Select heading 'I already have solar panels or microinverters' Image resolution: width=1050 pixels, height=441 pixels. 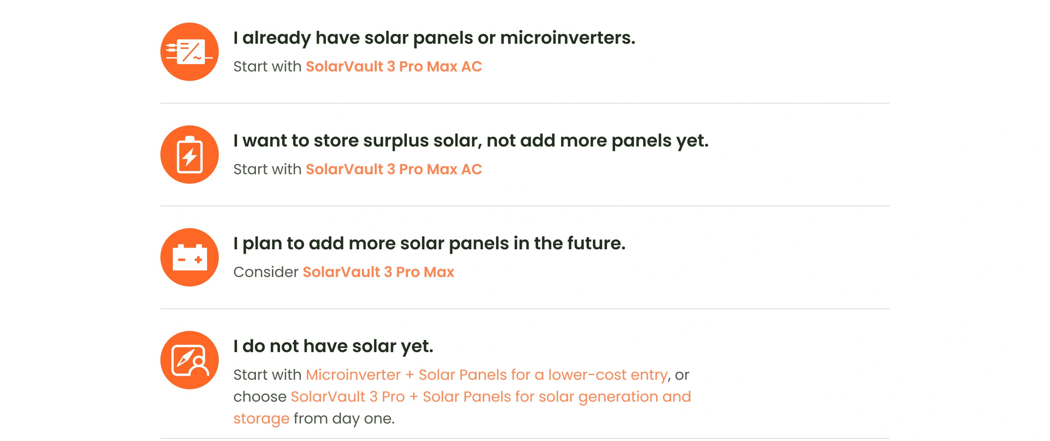tap(434, 38)
